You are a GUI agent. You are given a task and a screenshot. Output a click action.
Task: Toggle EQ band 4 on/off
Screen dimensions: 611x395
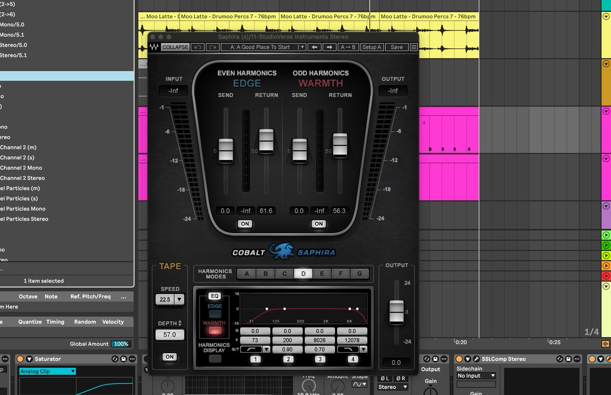tap(352, 359)
